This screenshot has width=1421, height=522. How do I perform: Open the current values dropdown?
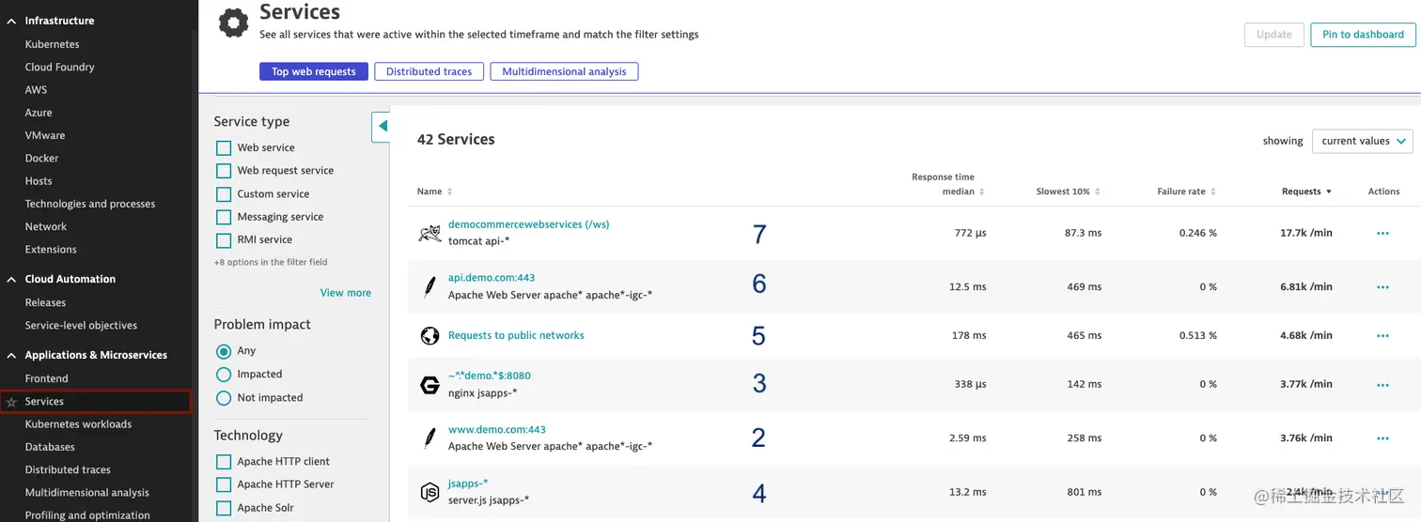point(1362,141)
